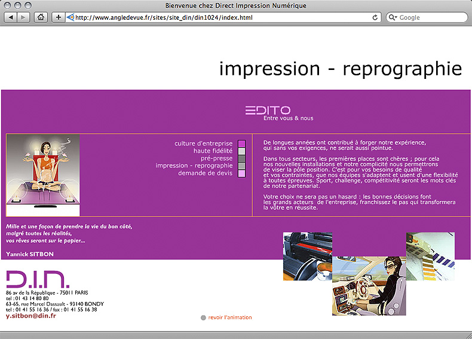Viewport: 472px width, 339px height.
Task: Click the y.sitbon@din.fr email link
Action: point(31,316)
